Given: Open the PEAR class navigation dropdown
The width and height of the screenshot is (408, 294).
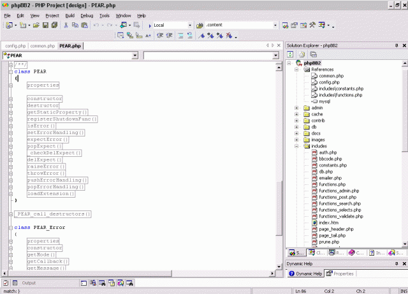Looking at the screenshot, I should (135, 55).
